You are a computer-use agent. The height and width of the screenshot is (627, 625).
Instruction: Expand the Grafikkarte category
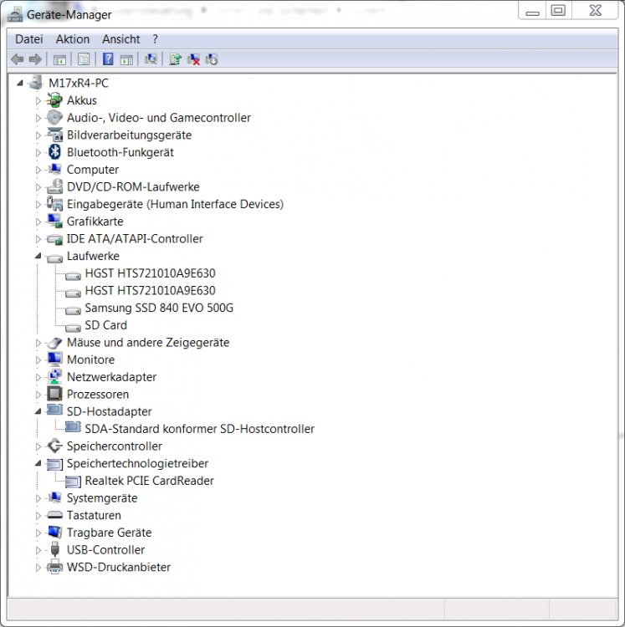pos(38,222)
